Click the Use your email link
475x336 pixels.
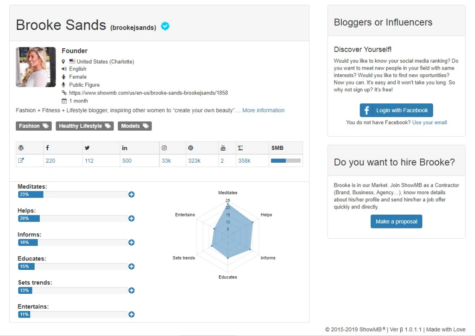[x=430, y=123]
